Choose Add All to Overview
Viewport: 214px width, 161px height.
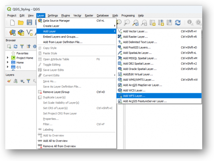tap(76, 141)
